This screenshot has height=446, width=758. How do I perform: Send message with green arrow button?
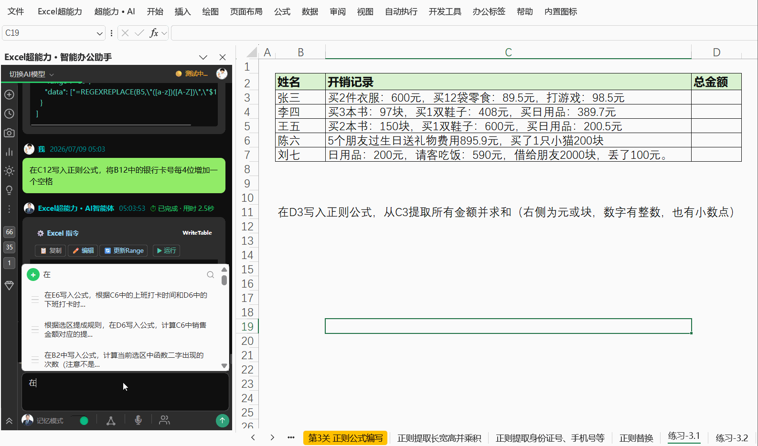pos(222,420)
